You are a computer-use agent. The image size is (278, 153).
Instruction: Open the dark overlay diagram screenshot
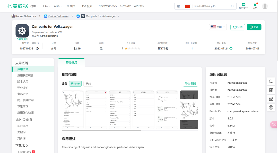[x=189, y=110]
